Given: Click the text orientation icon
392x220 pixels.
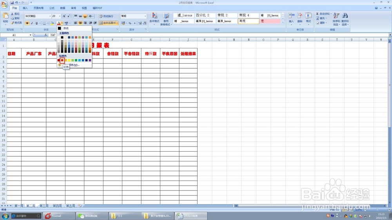Looking at the screenshot, I should pos(91,16).
